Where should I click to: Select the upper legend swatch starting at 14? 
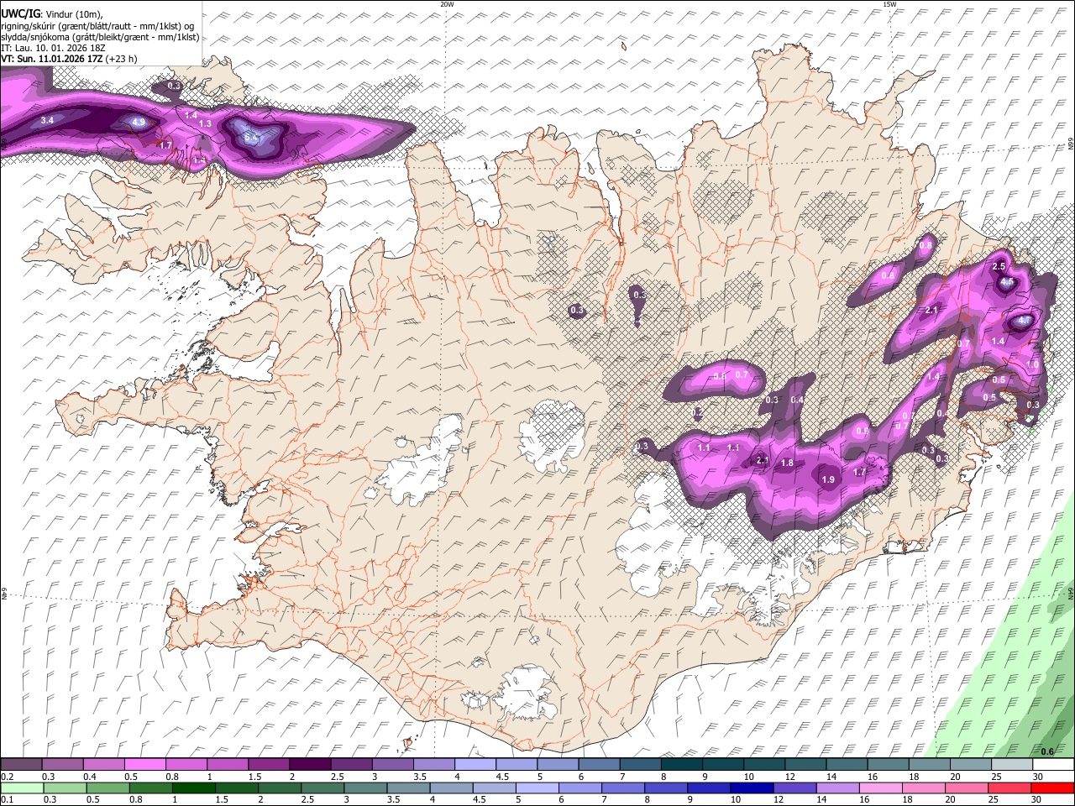(x=847, y=765)
